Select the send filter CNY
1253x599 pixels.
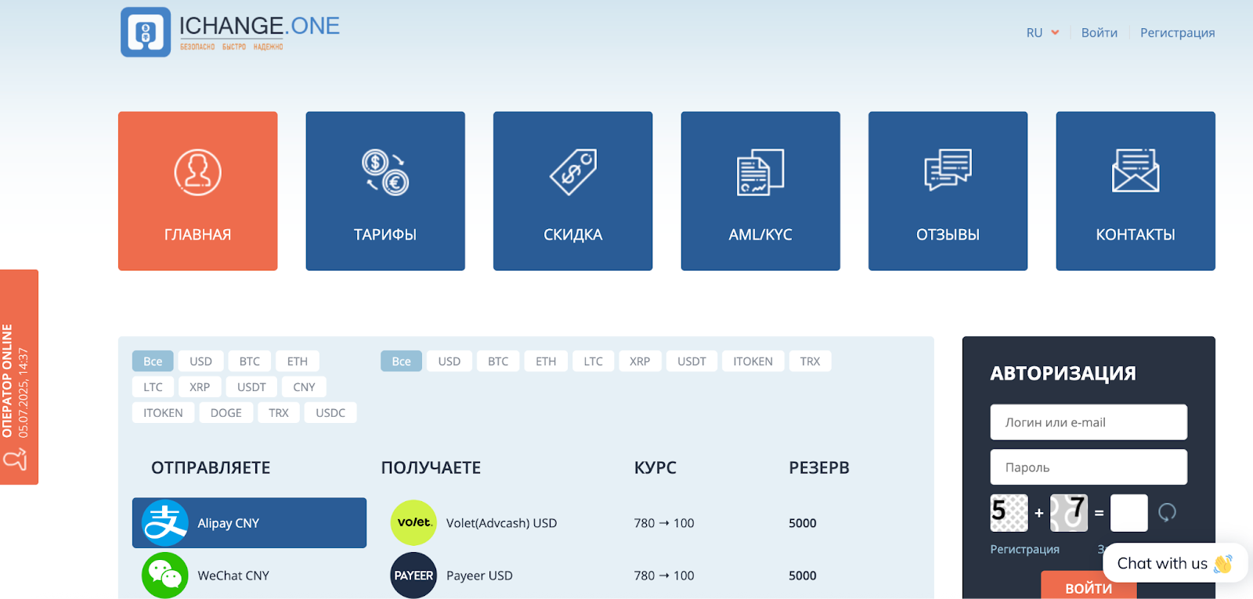pos(304,387)
